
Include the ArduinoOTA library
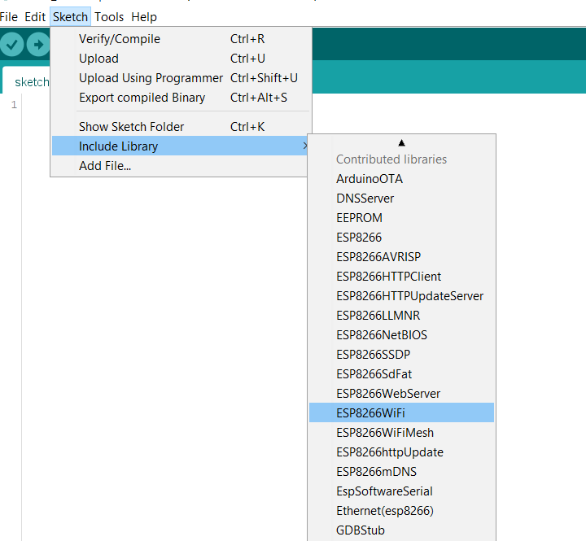click(402, 179)
